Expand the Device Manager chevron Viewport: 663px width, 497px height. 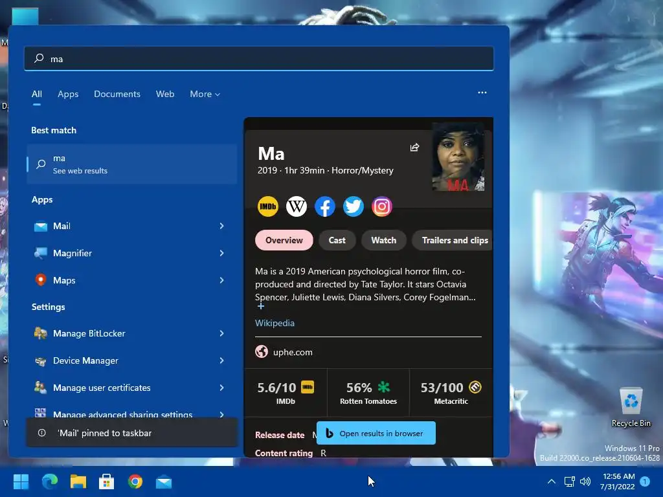pyautogui.click(x=221, y=360)
